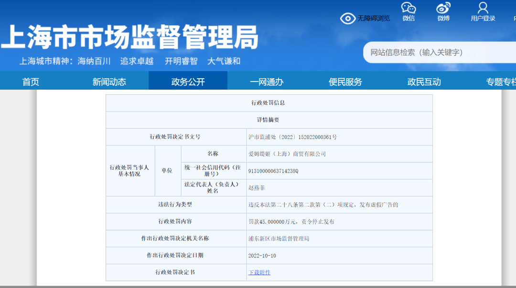
Task: Visit the 政民互动 section
Action: coord(423,81)
